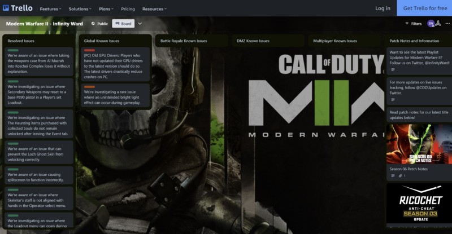This screenshot has height=234, width=452.
Task: Click the board icon inside Board button
Action: tap(118, 24)
